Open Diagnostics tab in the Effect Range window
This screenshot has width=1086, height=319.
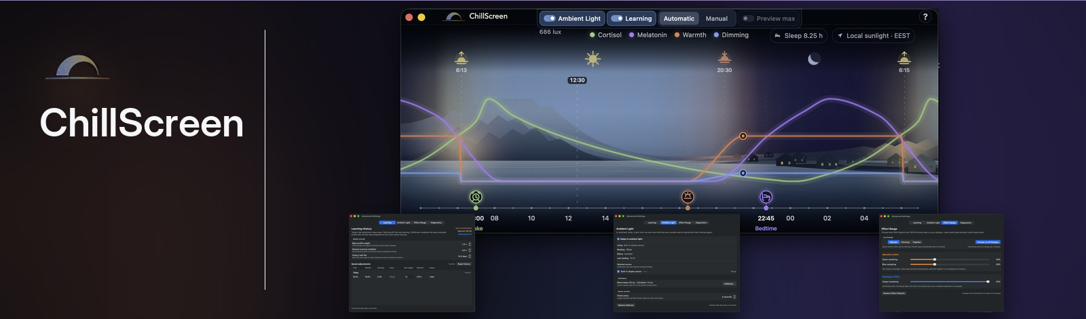(966, 223)
